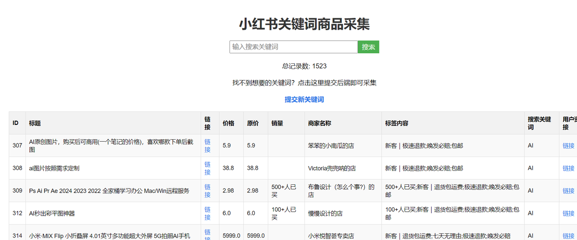Open product link in row 308
Viewport: 577px width, 240px height.
click(208, 168)
